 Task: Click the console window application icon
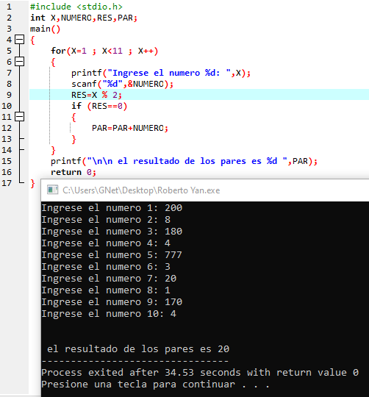point(53,190)
